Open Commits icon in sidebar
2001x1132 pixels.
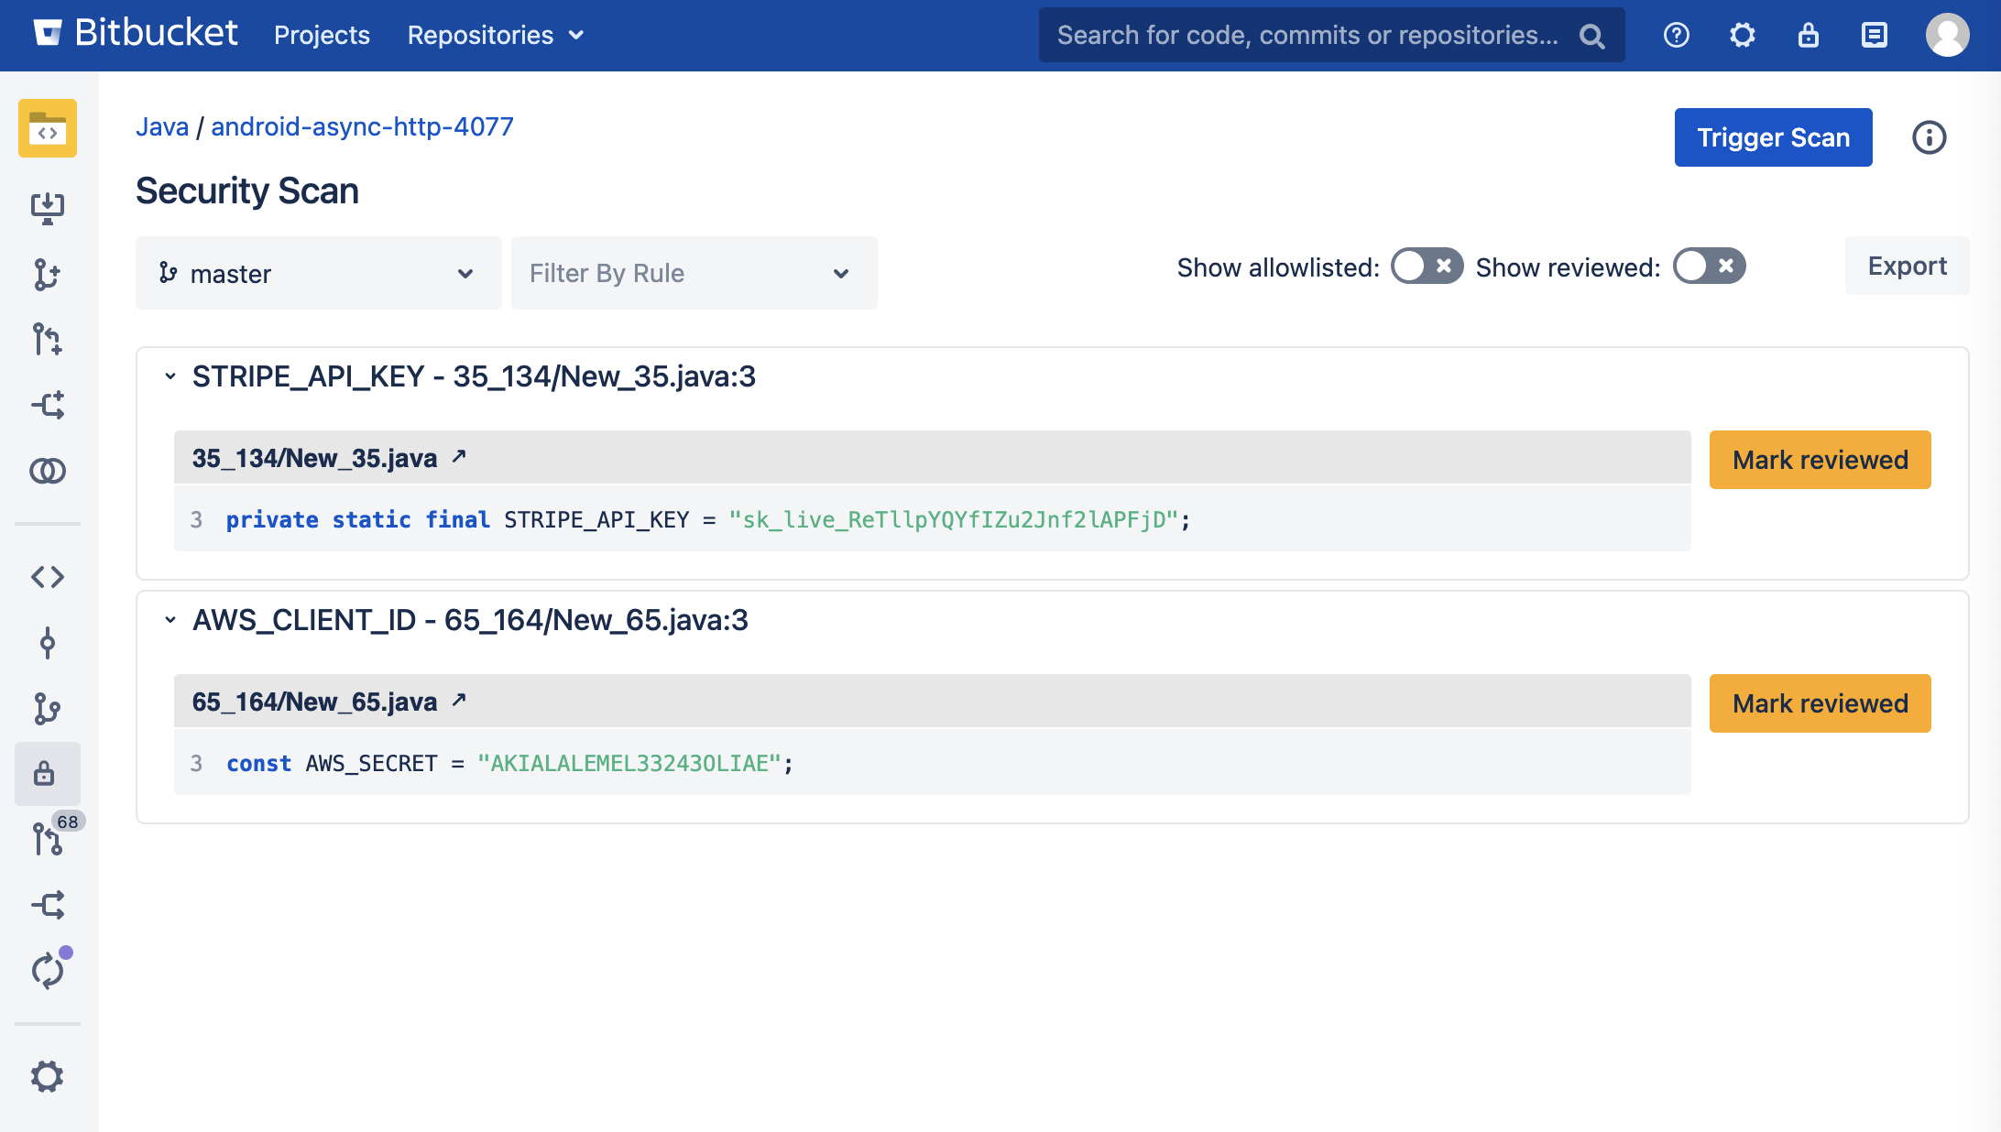[x=47, y=643]
